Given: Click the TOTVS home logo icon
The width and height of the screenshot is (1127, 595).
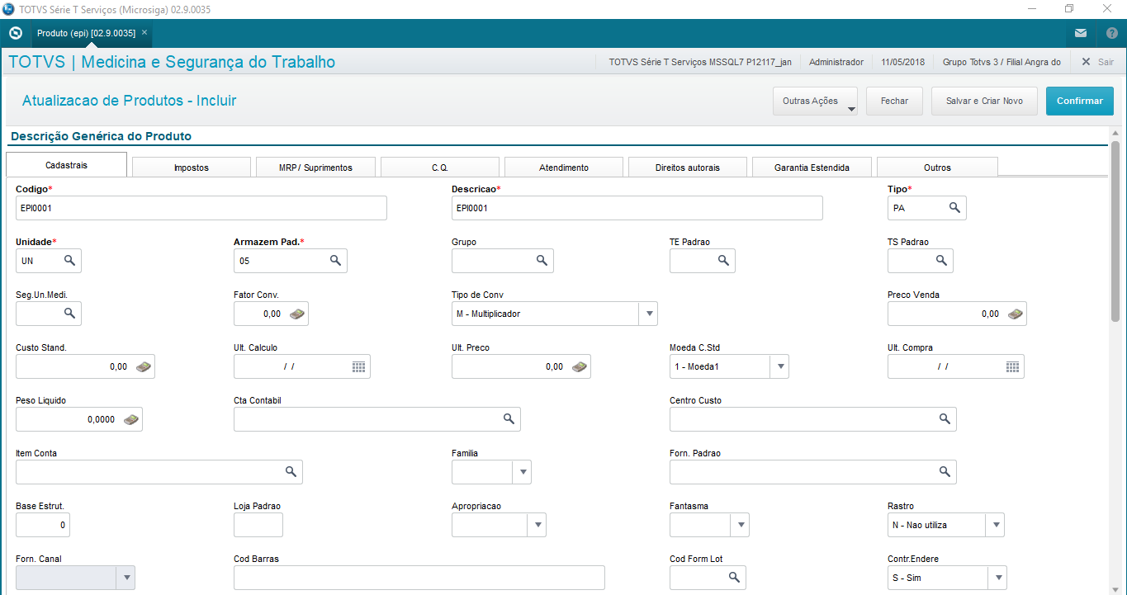Looking at the screenshot, I should pos(16,33).
